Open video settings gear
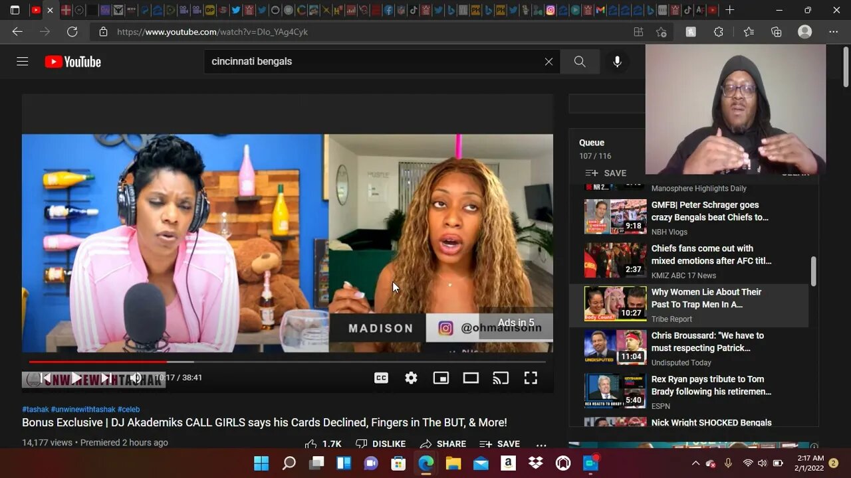 pyautogui.click(x=411, y=378)
